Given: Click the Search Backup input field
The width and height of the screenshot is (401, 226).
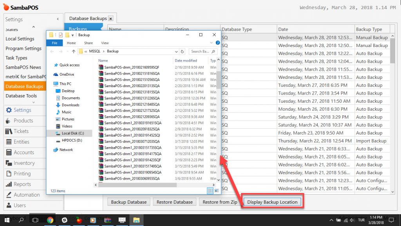Looking at the screenshot, I should pyautogui.click(x=200, y=51).
